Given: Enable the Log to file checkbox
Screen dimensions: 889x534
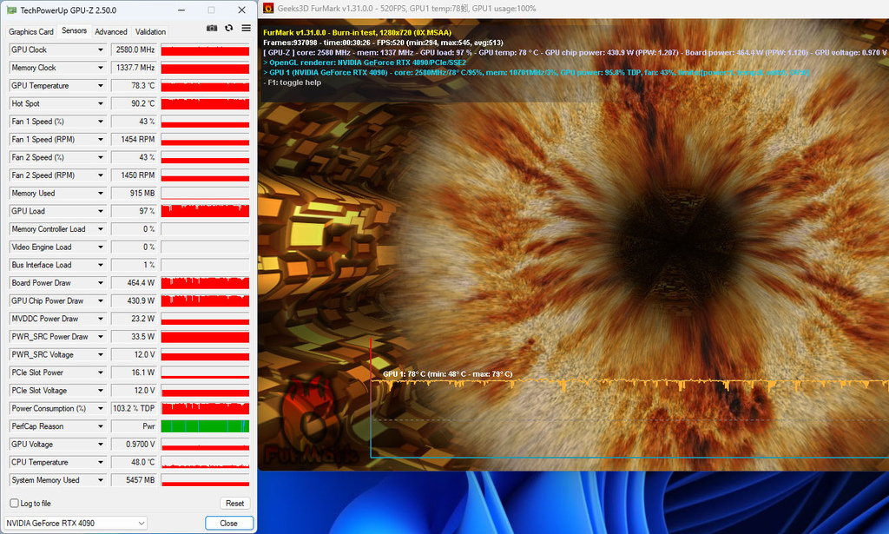Looking at the screenshot, I should tap(14, 504).
